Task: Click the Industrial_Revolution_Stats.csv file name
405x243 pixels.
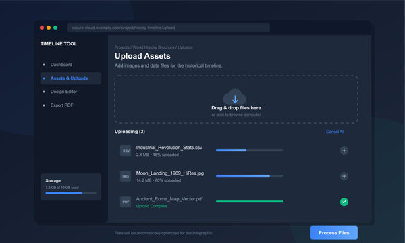Action: 169,148
